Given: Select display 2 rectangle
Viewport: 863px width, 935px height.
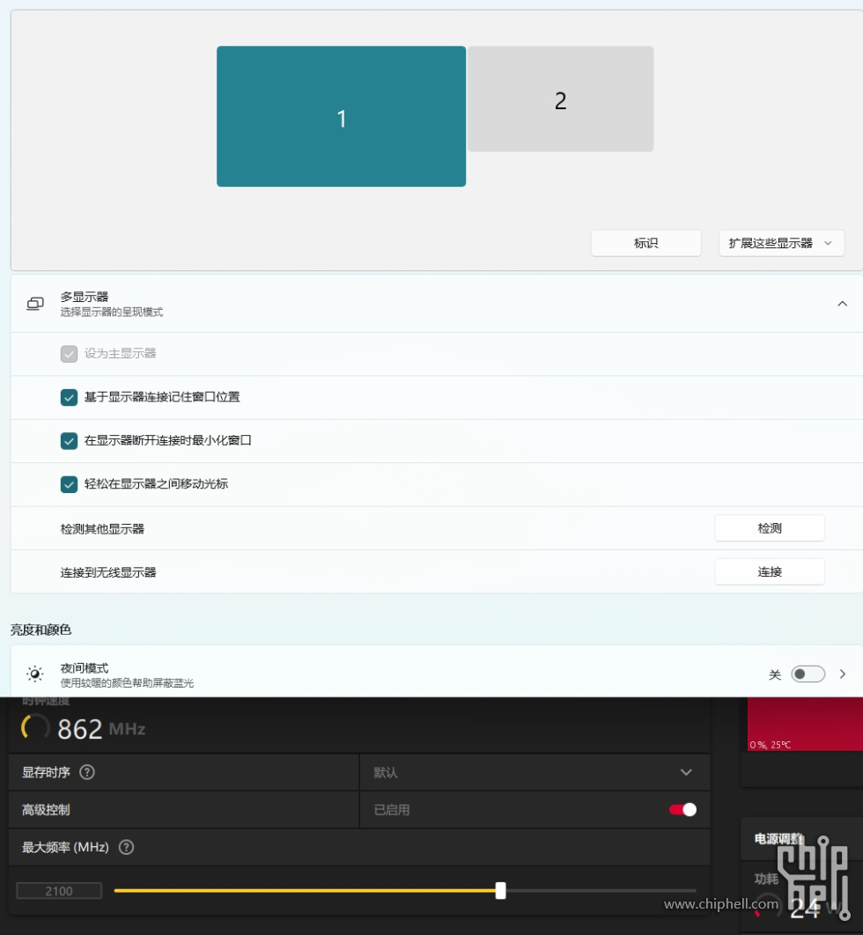Looking at the screenshot, I should (561, 99).
